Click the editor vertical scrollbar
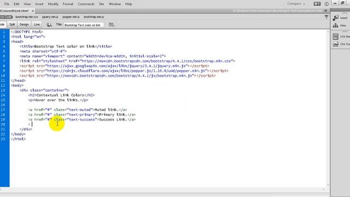 tap(328, 108)
